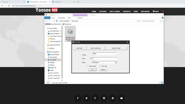The image size is (185, 104).
Task: Open the Exibir ribbon tab
Action: [69, 18]
